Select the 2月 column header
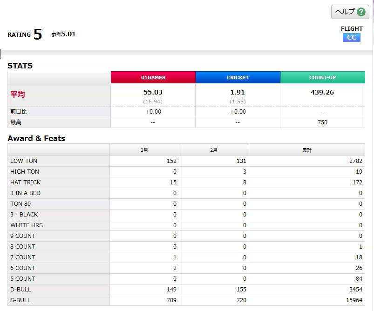This screenshot has height=311, width=374. point(214,150)
